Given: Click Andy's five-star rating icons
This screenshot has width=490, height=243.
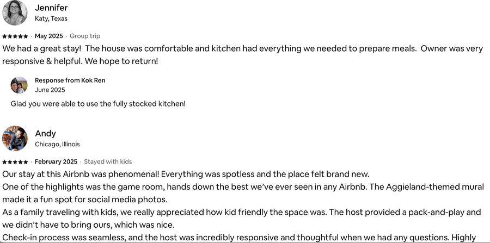Looking at the screenshot, I should coord(15,162).
